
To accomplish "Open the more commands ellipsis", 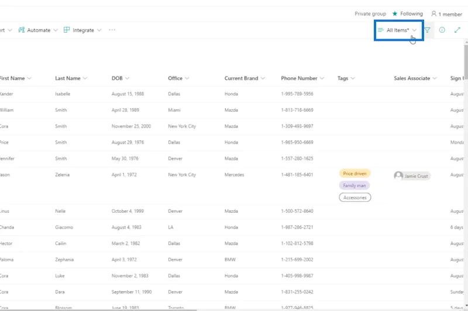I will [112, 30].
